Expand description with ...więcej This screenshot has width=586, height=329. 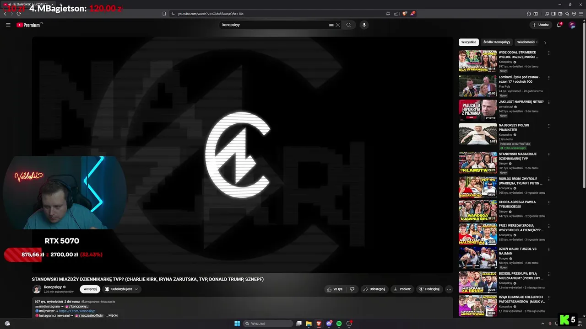pyautogui.click(x=112, y=315)
